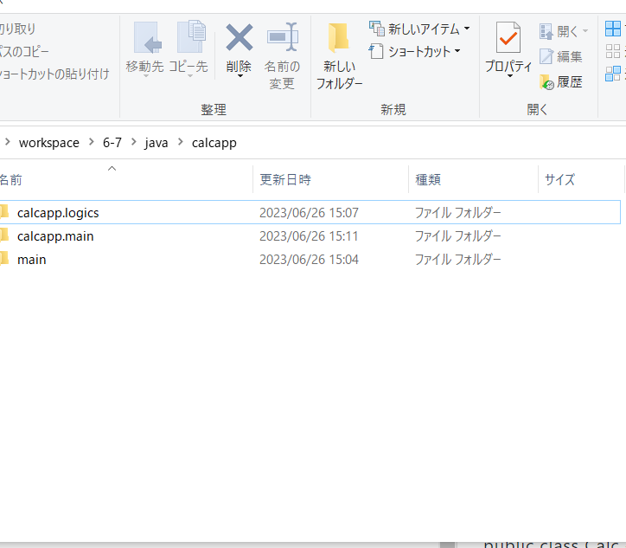
Task: Click the Move to (移動先) icon
Action: click(x=145, y=39)
